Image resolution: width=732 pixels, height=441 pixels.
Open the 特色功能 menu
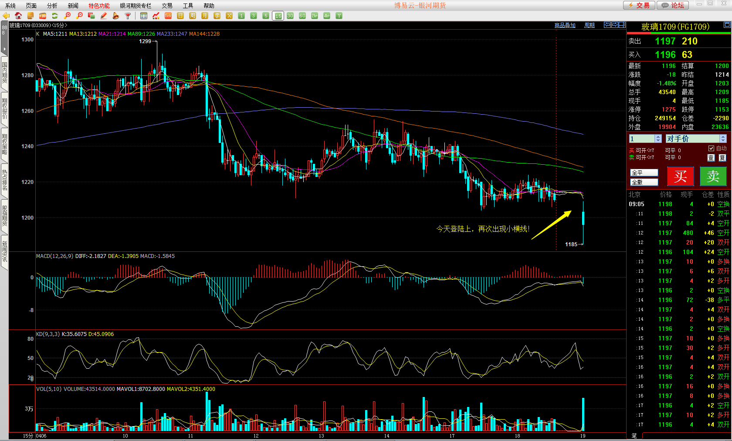click(99, 6)
